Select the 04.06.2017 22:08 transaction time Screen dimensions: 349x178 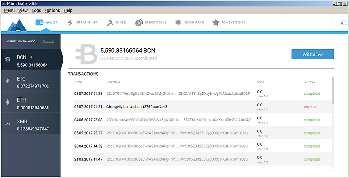tap(88, 120)
